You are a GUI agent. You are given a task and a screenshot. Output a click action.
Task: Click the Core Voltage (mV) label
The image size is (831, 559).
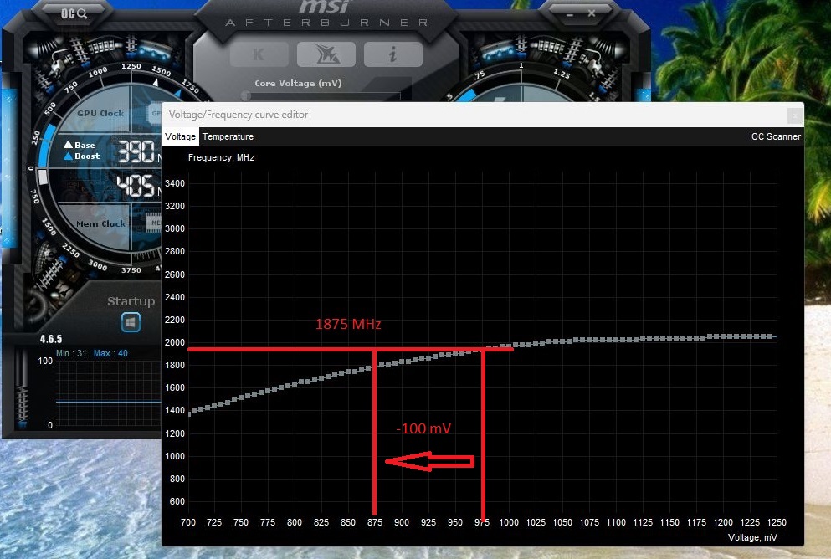(x=298, y=83)
